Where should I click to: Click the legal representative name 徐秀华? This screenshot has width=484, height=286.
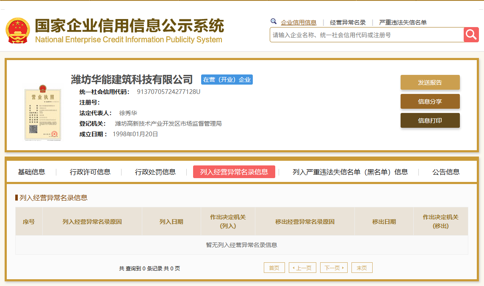[128, 113]
